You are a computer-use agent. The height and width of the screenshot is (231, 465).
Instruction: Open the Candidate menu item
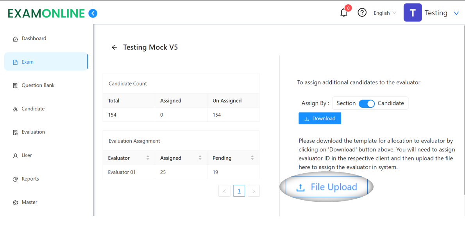(x=33, y=108)
